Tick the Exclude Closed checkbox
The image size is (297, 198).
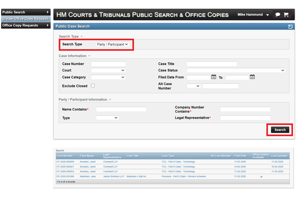point(93,86)
